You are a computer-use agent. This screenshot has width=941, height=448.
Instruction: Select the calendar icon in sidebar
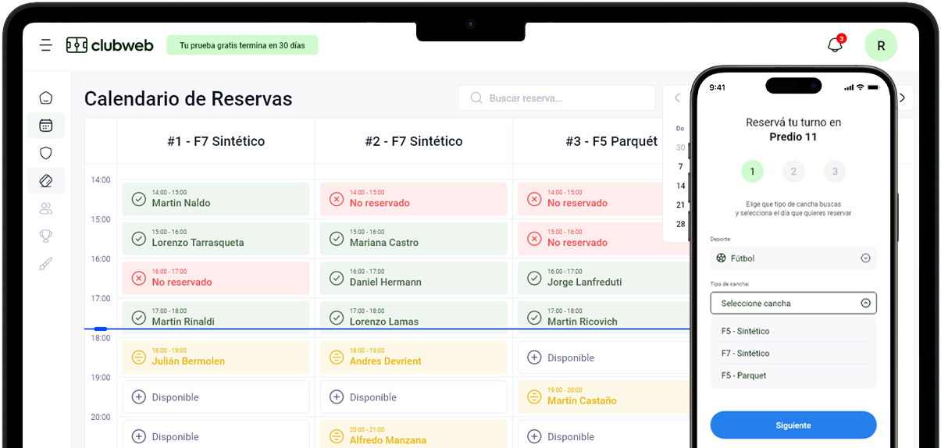coord(46,125)
